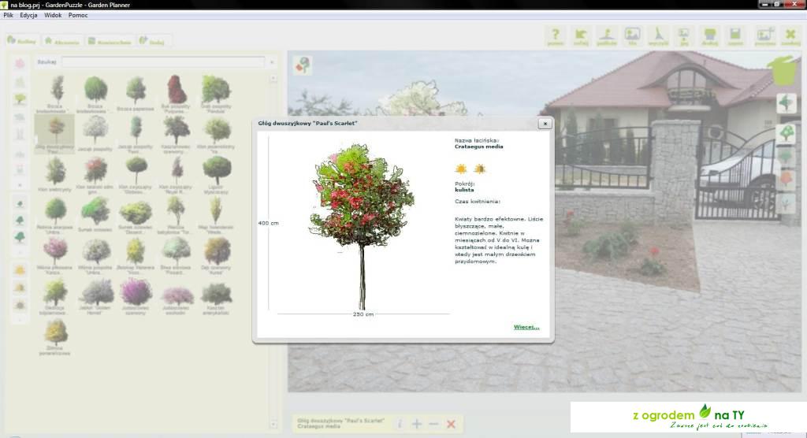Image resolution: width=807 pixels, height=438 pixels.
Task: Click the background image (tło) toolbar icon
Action: (632, 35)
